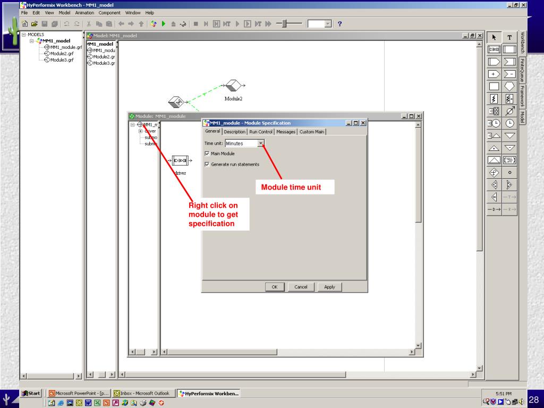
Task: Select the triangle with plus sign tool
Action: pyautogui.click(x=494, y=148)
